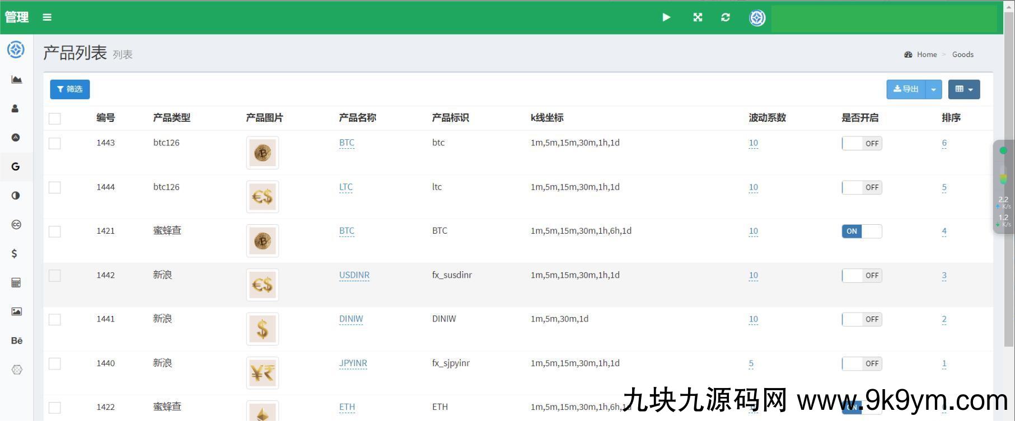Open the ETH product name link
This screenshot has height=421, width=1015.
tap(347, 407)
